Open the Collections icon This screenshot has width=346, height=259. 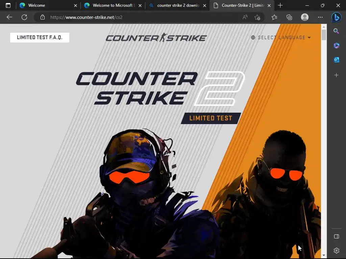pyautogui.click(x=289, y=17)
